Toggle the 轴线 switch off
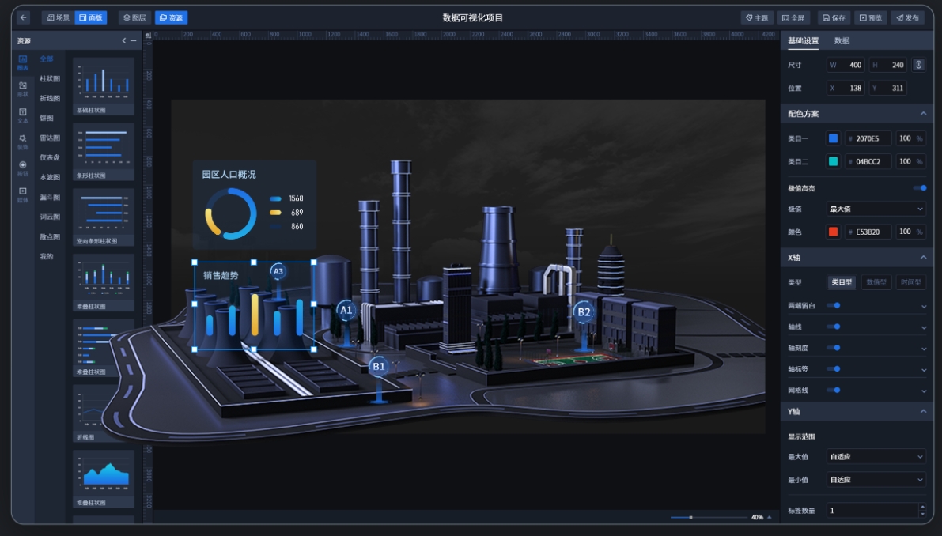Image resolution: width=942 pixels, height=536 pixels. 833,327
